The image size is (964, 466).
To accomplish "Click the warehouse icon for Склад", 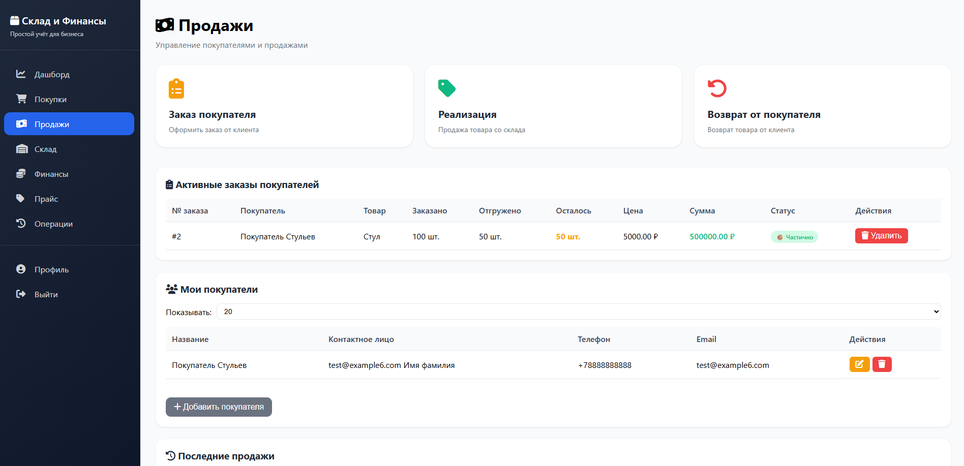I will (21, 149).
